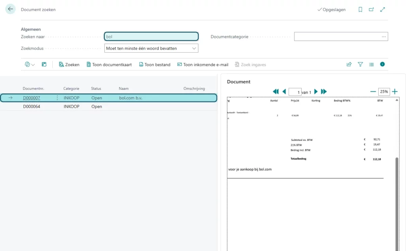The width and height of the screenshot is (406, 251).
Task: Click INKOOP category in row D000064
Action: point(71,106)
